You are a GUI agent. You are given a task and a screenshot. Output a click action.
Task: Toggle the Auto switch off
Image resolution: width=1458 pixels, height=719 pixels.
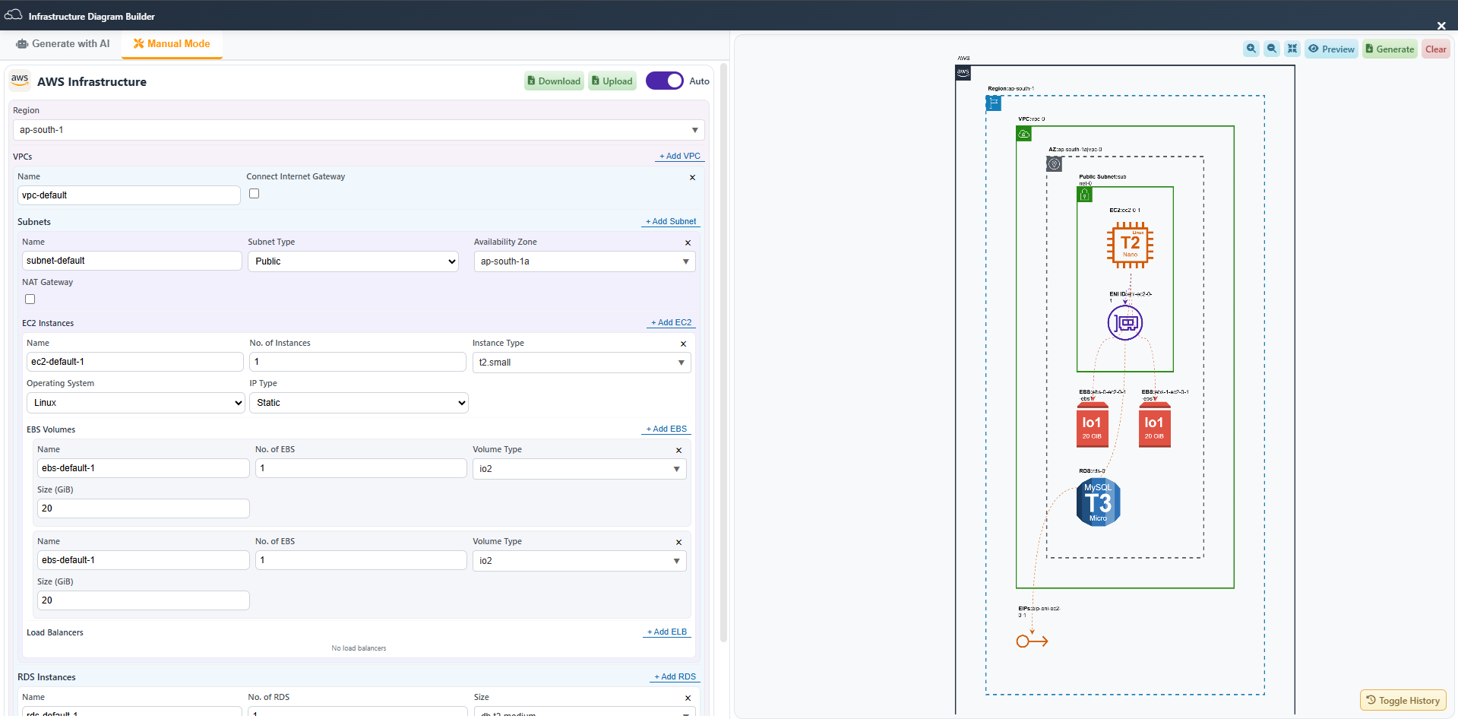[x=665, y=81]
